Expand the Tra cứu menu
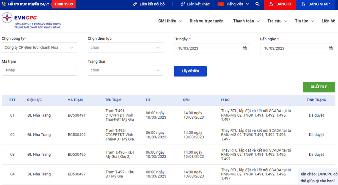This screenshot has width=338, height=185. point(277,21)
